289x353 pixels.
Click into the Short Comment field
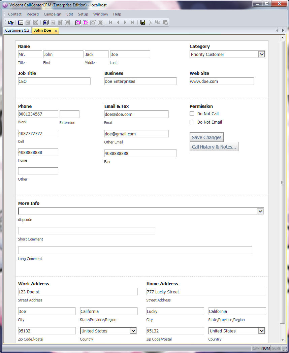click(x=87, y=231)
